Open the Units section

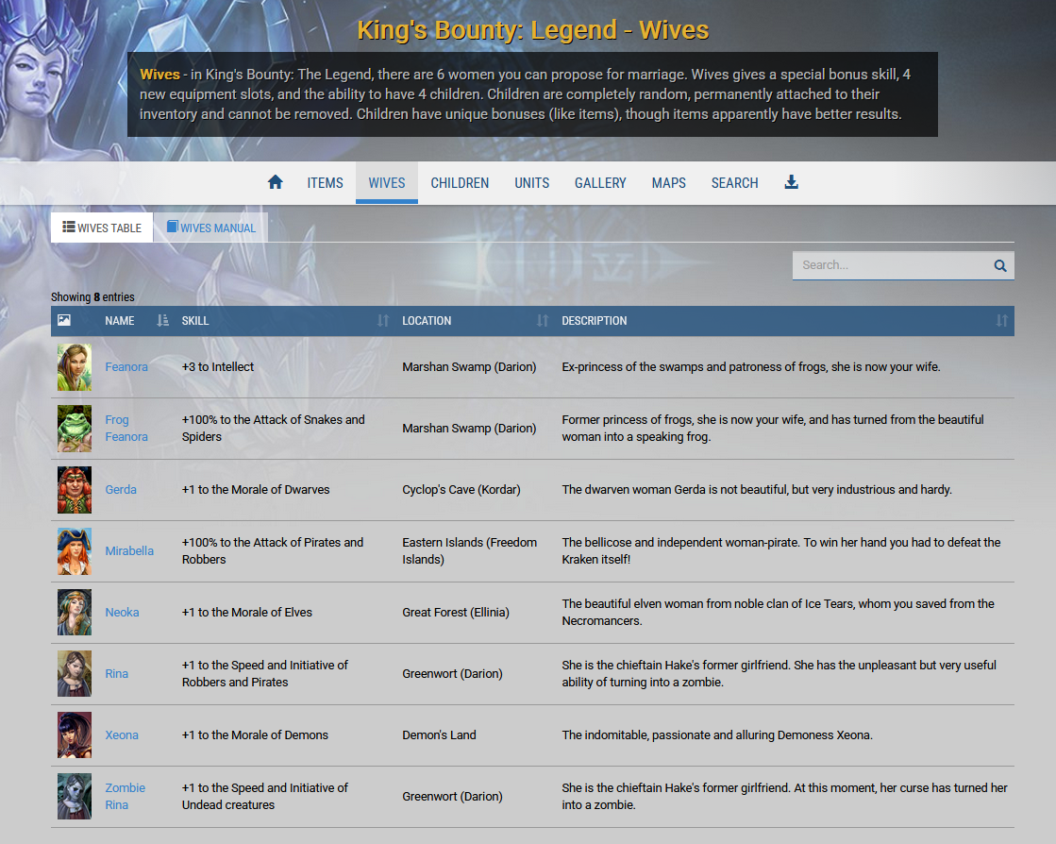tap(532, 182)
